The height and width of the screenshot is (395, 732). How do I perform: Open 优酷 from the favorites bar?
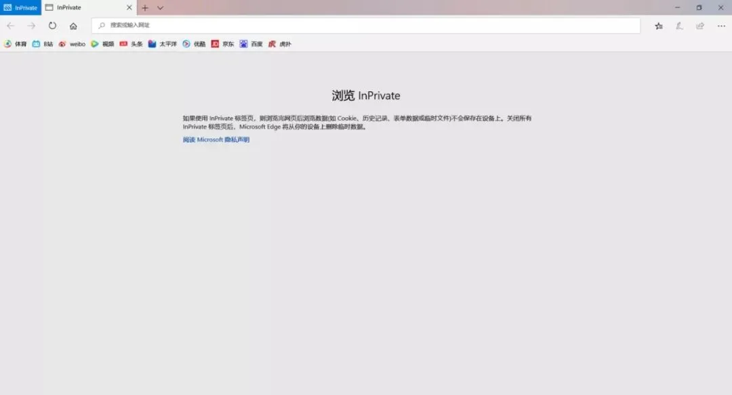[193, 43]
